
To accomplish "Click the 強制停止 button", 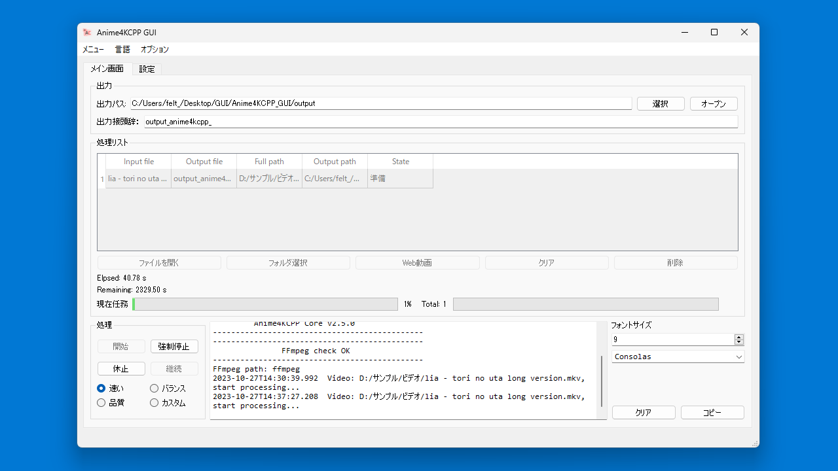I will (x=174, y=347).
